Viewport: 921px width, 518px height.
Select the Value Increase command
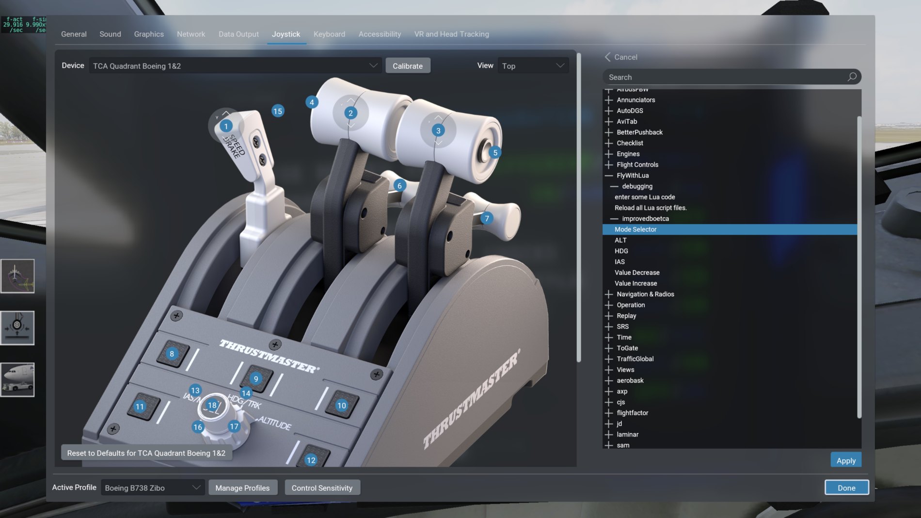coord(635,283)
